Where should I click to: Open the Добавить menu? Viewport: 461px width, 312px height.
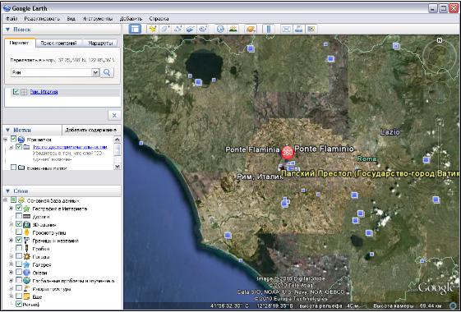coord(131,19)
